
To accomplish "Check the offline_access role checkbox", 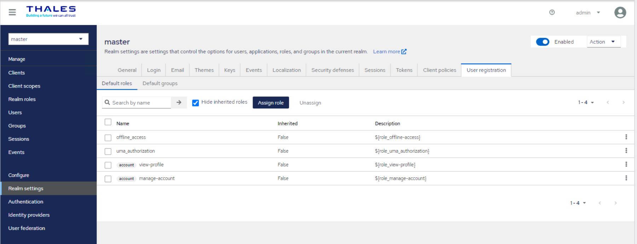I will point(108,138).
